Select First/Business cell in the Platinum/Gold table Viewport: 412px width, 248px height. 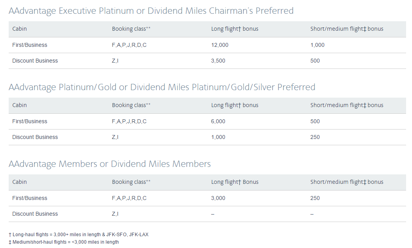[x=30, y=121]
